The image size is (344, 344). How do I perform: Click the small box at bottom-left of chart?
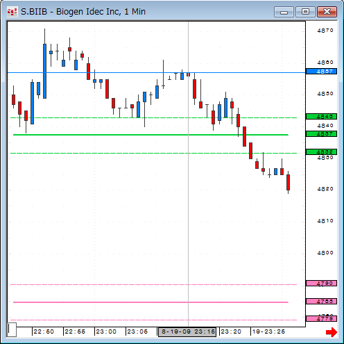click(12, 329)
